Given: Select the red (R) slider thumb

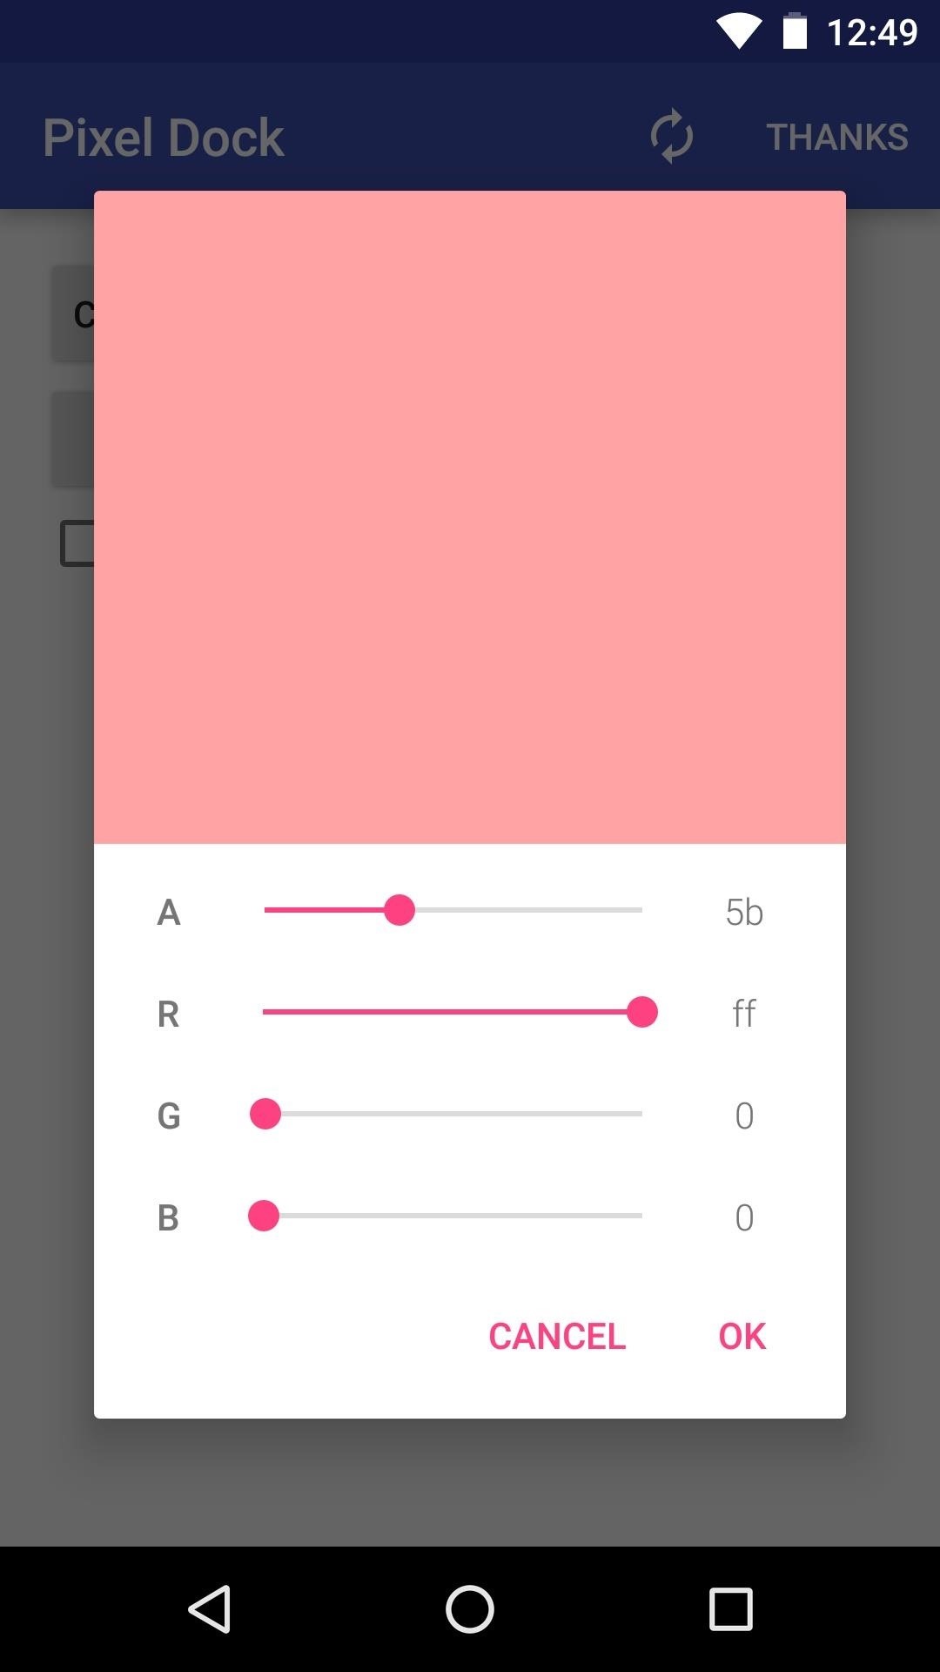Looking at the screenshot, I should (x=642, y=1012).
